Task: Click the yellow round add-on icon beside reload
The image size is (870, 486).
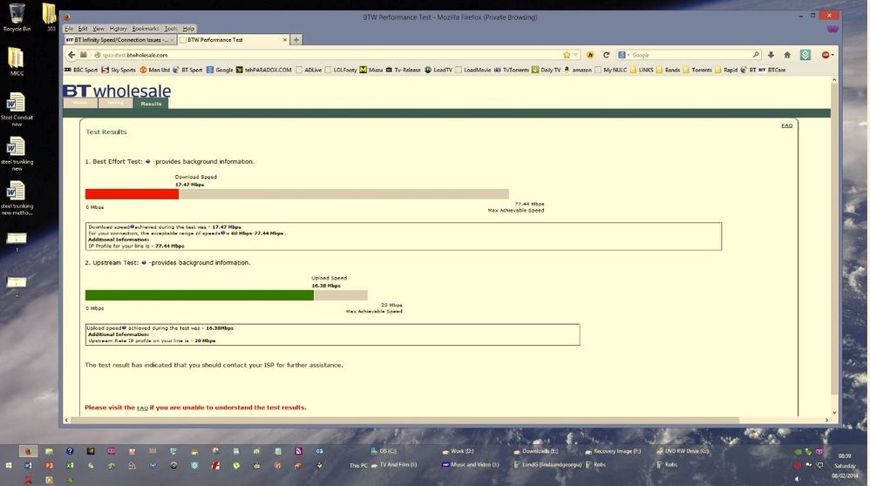Action: click(x=590, y=55)
